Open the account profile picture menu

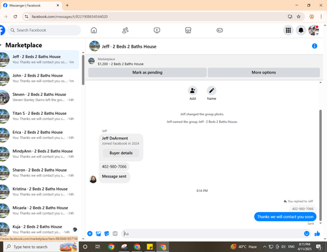point(313,30)
